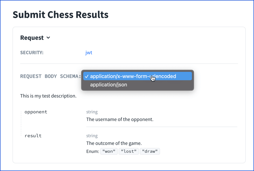254x171 pixels.
Task: Click the REQUEST BODY SCHEMA label
Action: [x=50, y=76]
